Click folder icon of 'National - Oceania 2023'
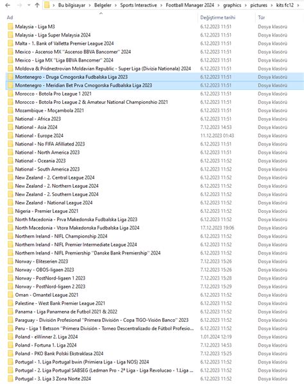Image resolution: width=304 pixels, height=384 pixels. (10, 161)
